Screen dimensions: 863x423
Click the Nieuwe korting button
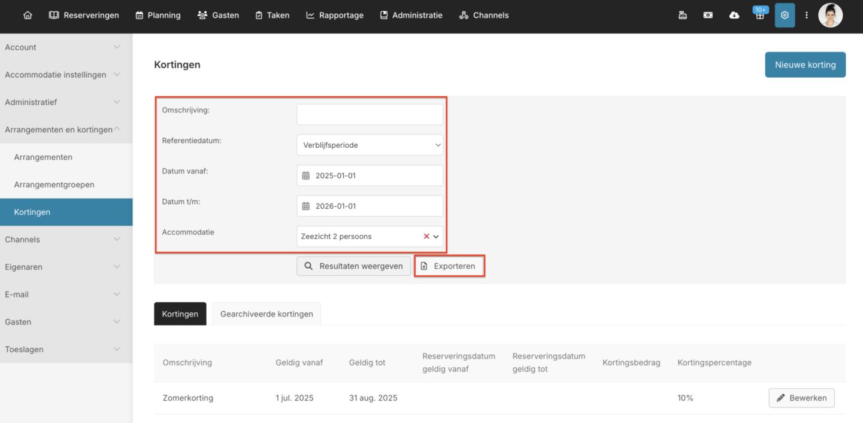[x=805, y=65]
